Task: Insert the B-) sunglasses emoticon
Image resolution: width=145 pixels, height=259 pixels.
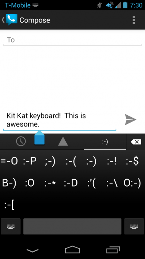Action: (9, 183)
